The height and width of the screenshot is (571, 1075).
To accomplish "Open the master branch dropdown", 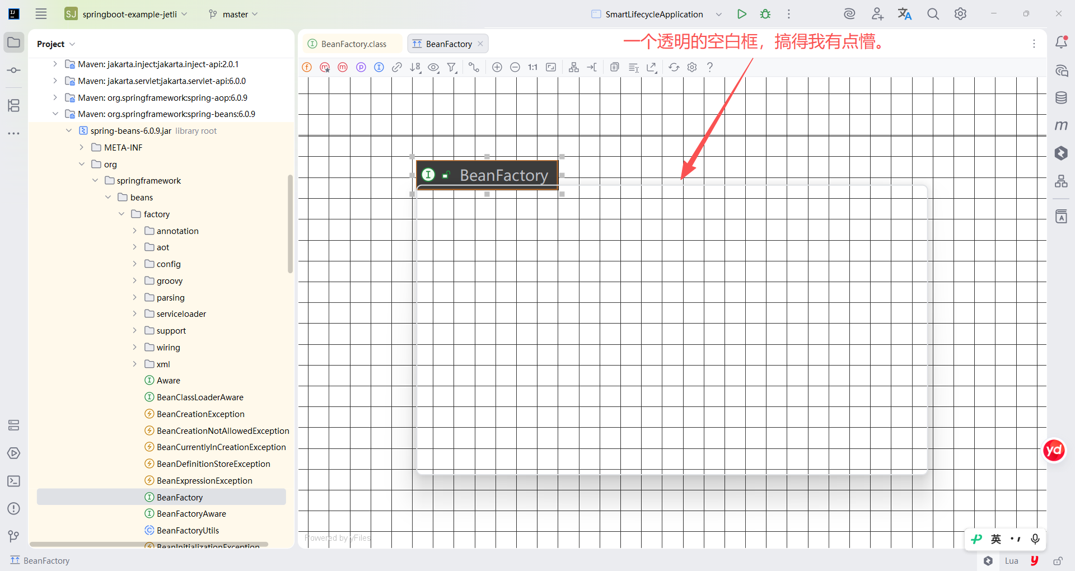I will (233, 14).
